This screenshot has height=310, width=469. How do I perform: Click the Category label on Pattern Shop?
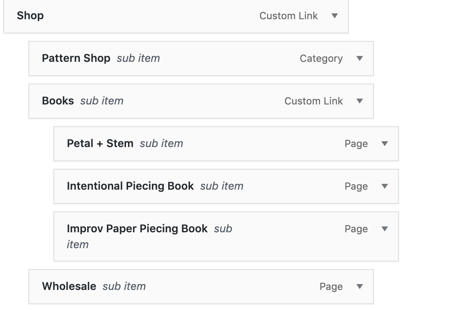(321, 58)
